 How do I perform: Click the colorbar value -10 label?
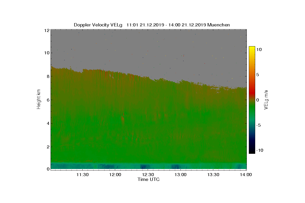(260, 150)
